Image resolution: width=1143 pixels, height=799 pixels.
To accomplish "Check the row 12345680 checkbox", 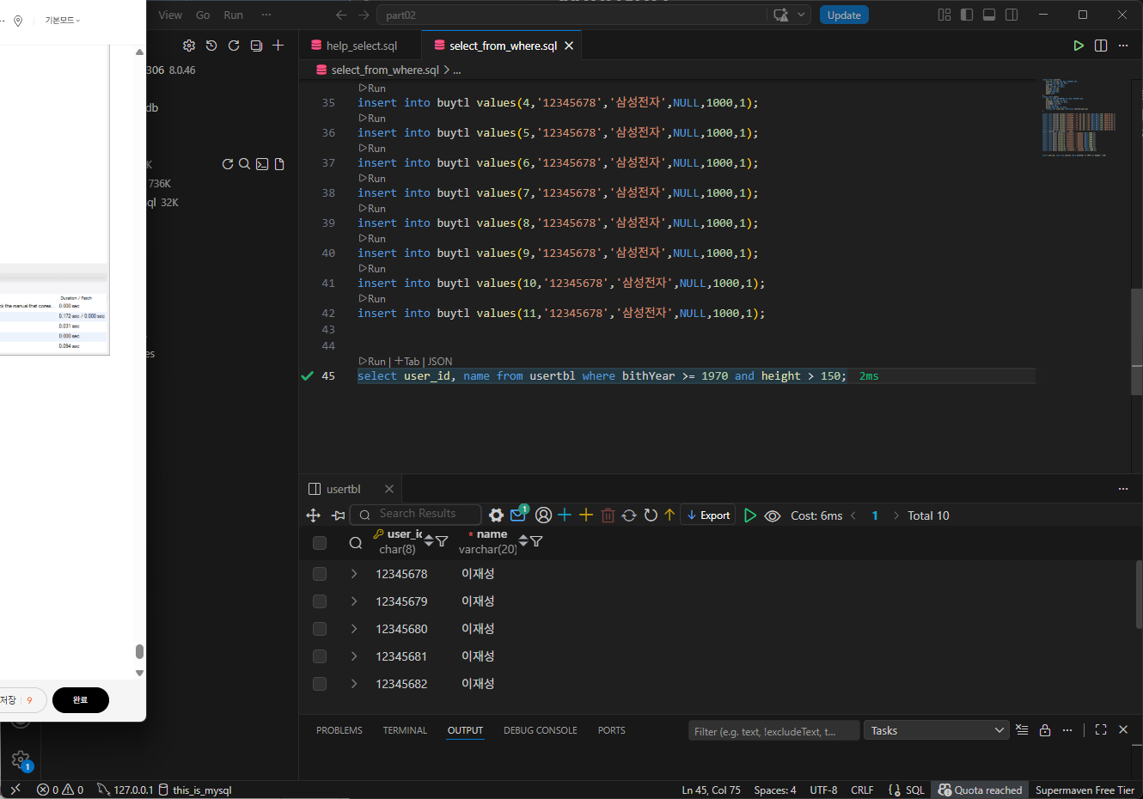I will pyautogui.click(x=320, y=629).
